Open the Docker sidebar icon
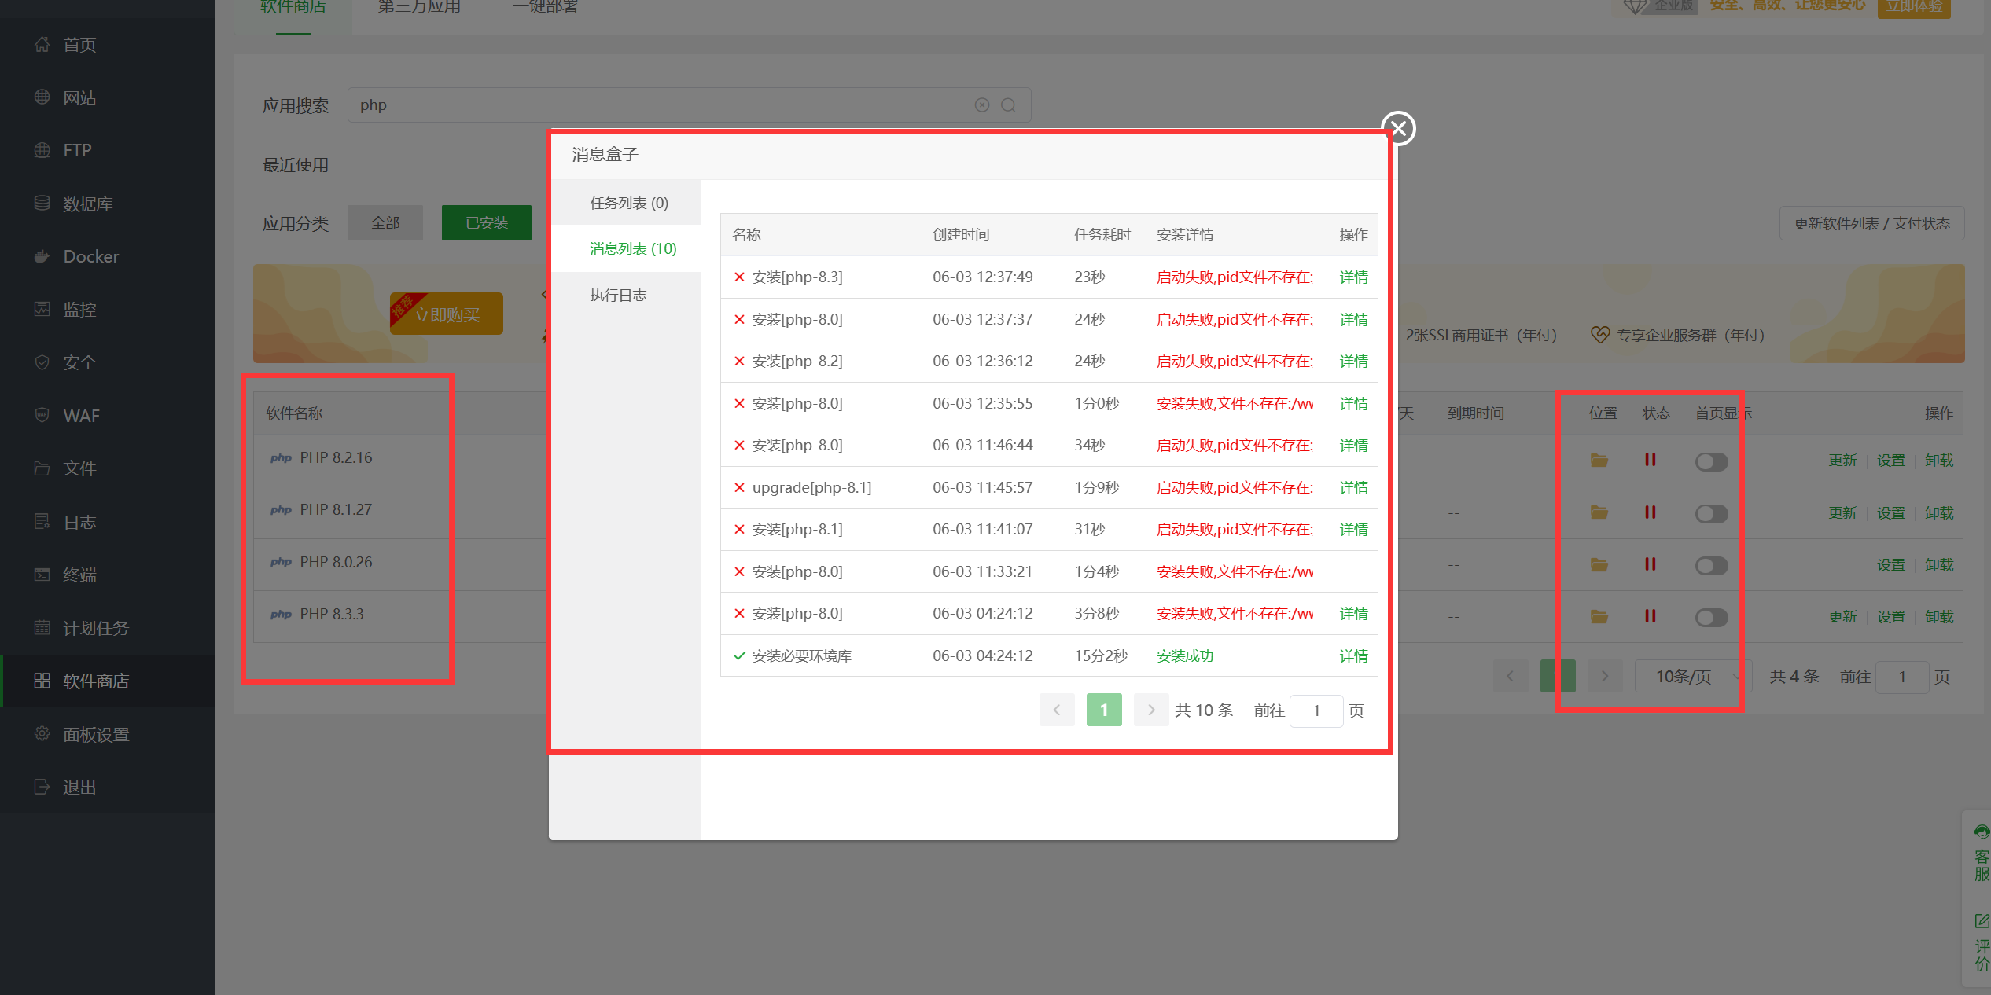The image size is (1991, 995). point(42,256)
